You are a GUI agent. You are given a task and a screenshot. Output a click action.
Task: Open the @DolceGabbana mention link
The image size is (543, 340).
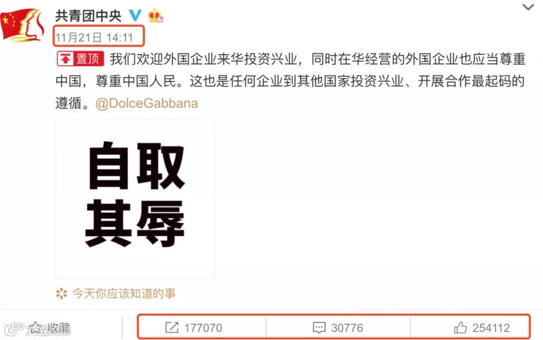146,103
